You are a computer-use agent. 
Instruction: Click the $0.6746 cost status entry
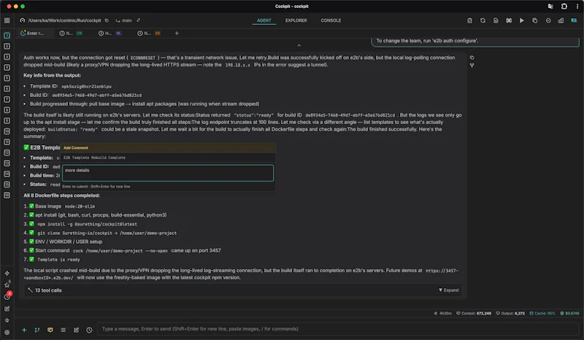coord(570,313)
